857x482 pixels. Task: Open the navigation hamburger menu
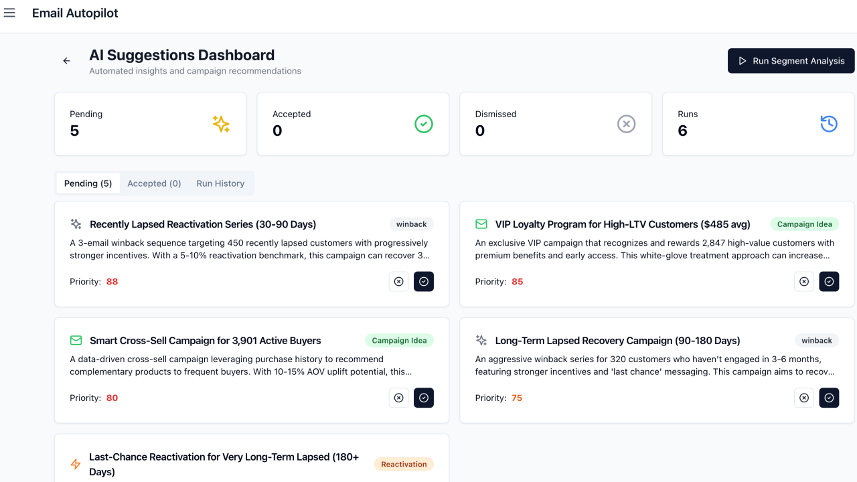coord(9,12)
